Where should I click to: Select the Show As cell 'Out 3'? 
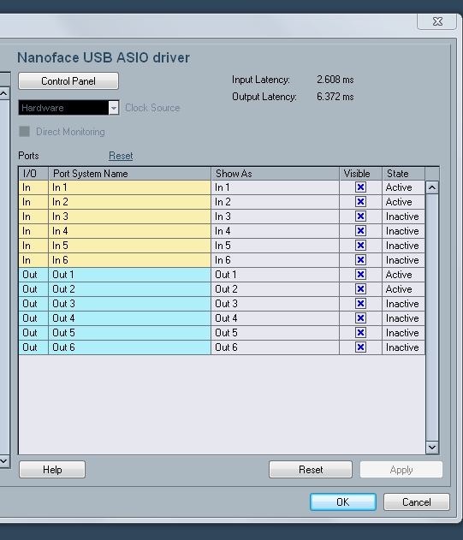pyautogui.click(x=275, y=304)
